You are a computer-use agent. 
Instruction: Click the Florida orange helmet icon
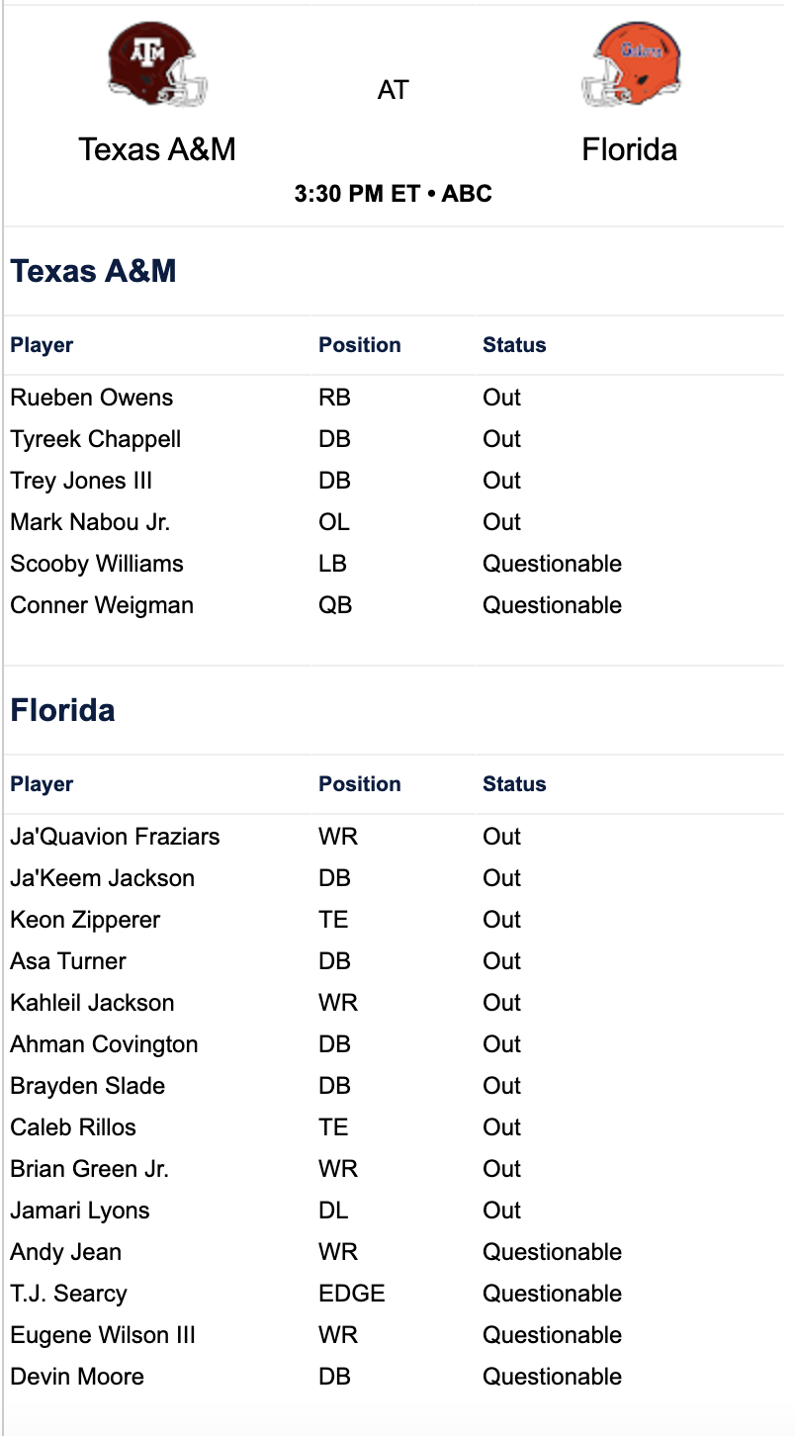click(x=631, y=64)
